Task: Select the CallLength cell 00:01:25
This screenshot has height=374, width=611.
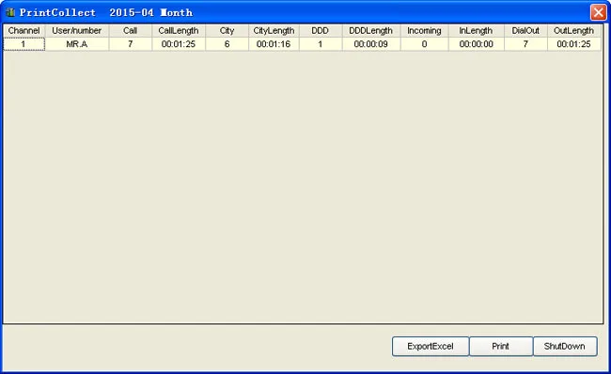Action: [x=179, y=44]
